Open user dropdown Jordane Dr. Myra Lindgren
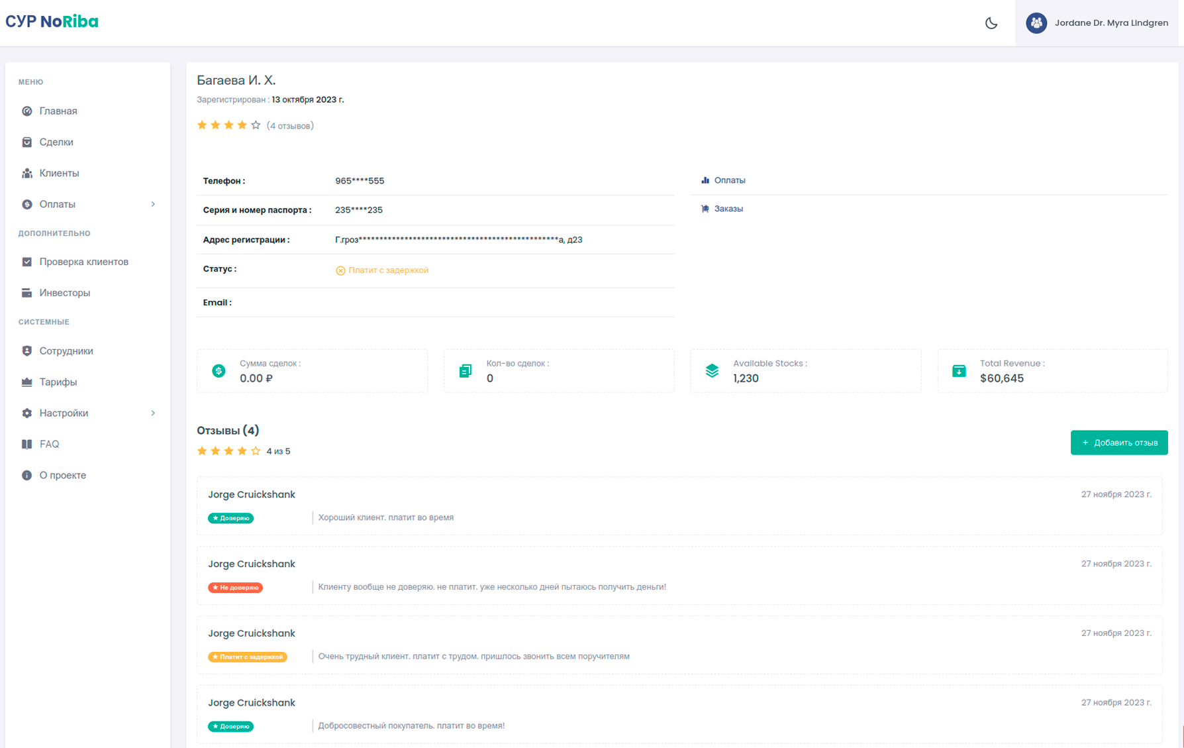 1110,23
